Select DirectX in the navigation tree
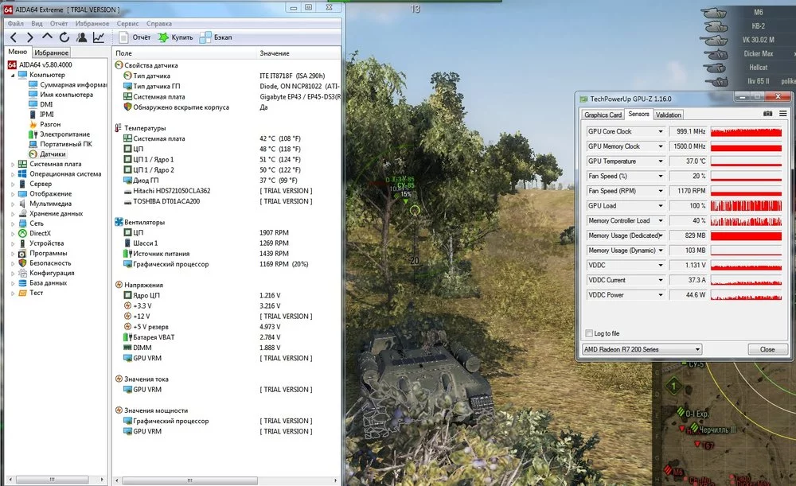Screen dimensions: 796x486 tap(40, 233)
